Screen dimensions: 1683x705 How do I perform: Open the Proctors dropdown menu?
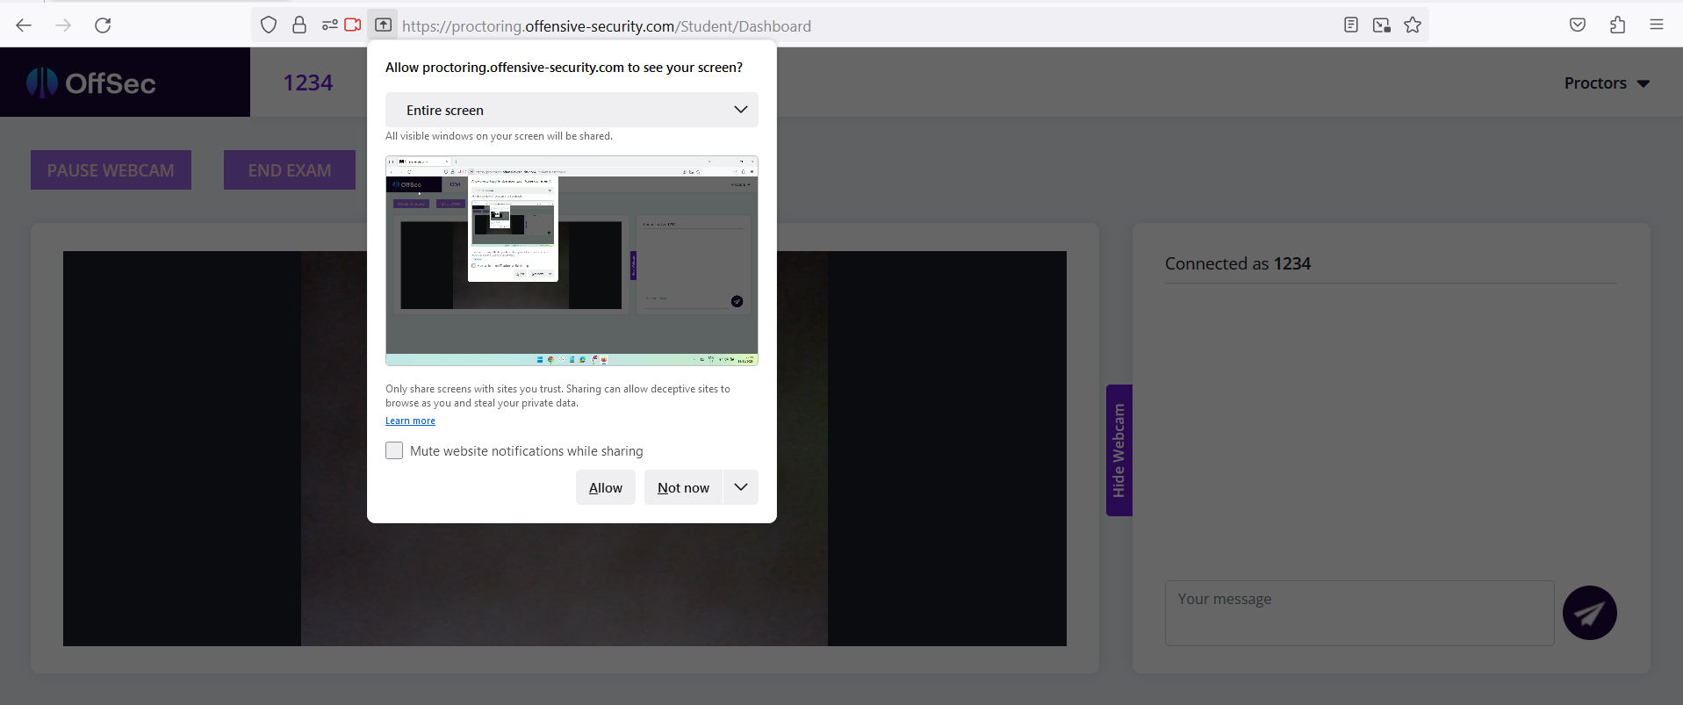[1607, 83]
